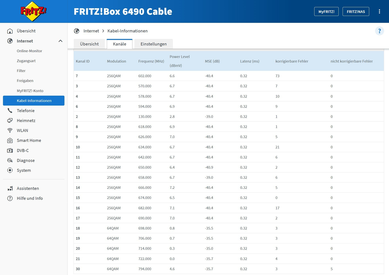
Task: Click the Hilfe und Info question icon
Action: click(x=10, y=198)
